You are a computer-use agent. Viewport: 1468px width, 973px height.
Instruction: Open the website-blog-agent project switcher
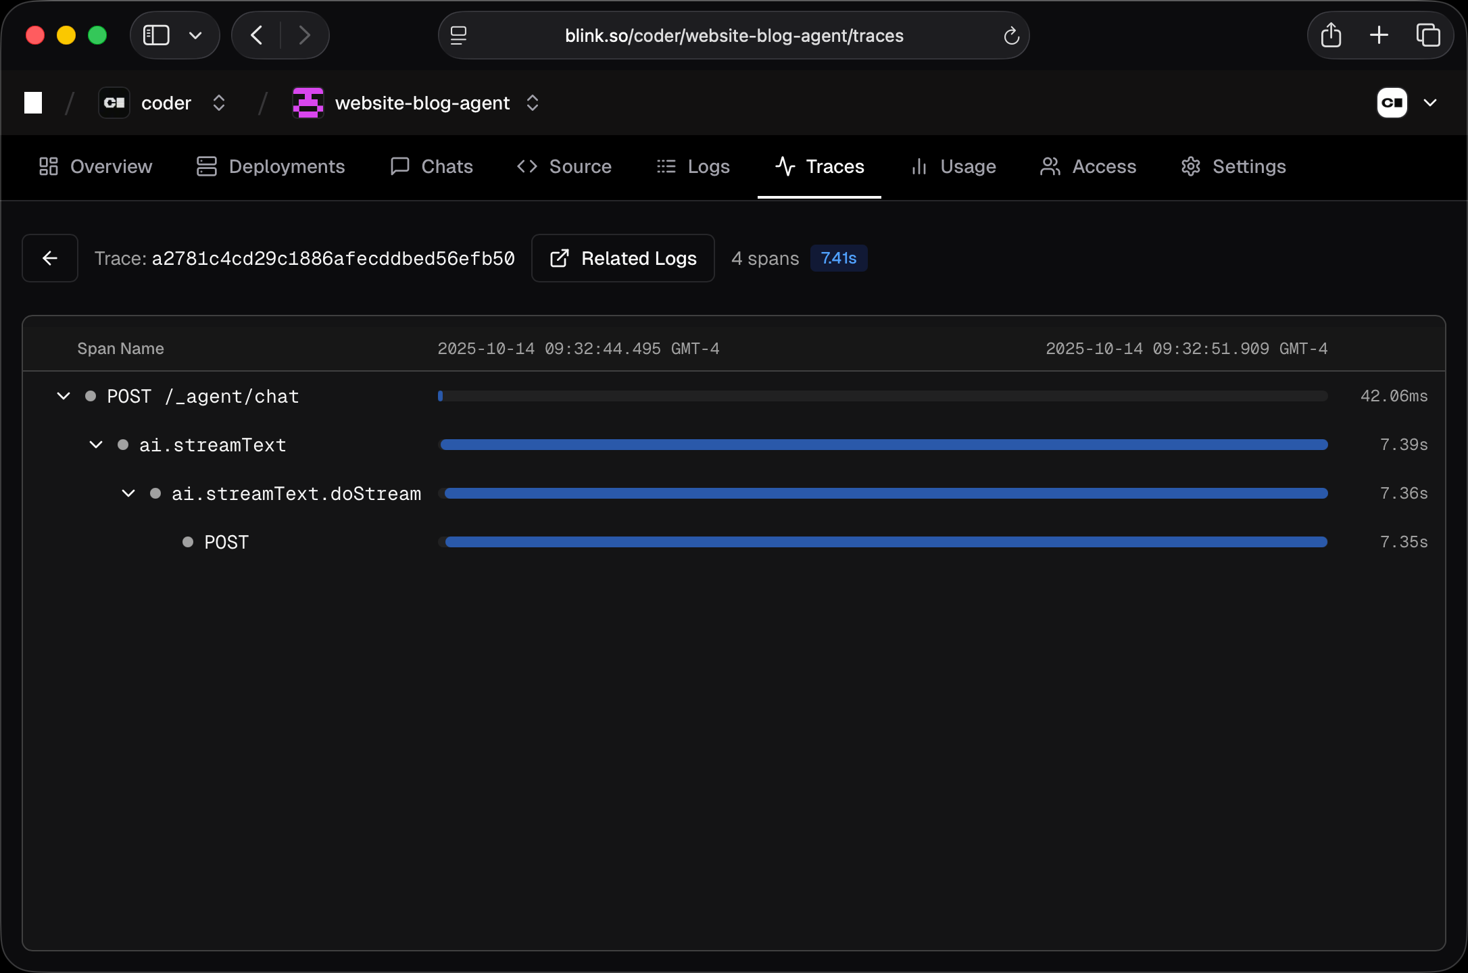(x=532, y=103)
